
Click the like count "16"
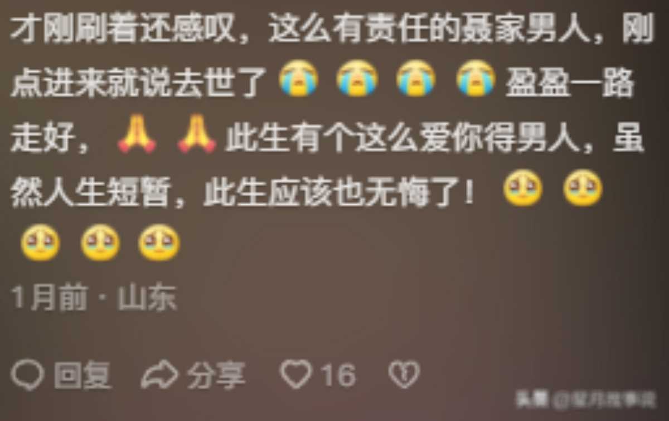pos(338,375)
